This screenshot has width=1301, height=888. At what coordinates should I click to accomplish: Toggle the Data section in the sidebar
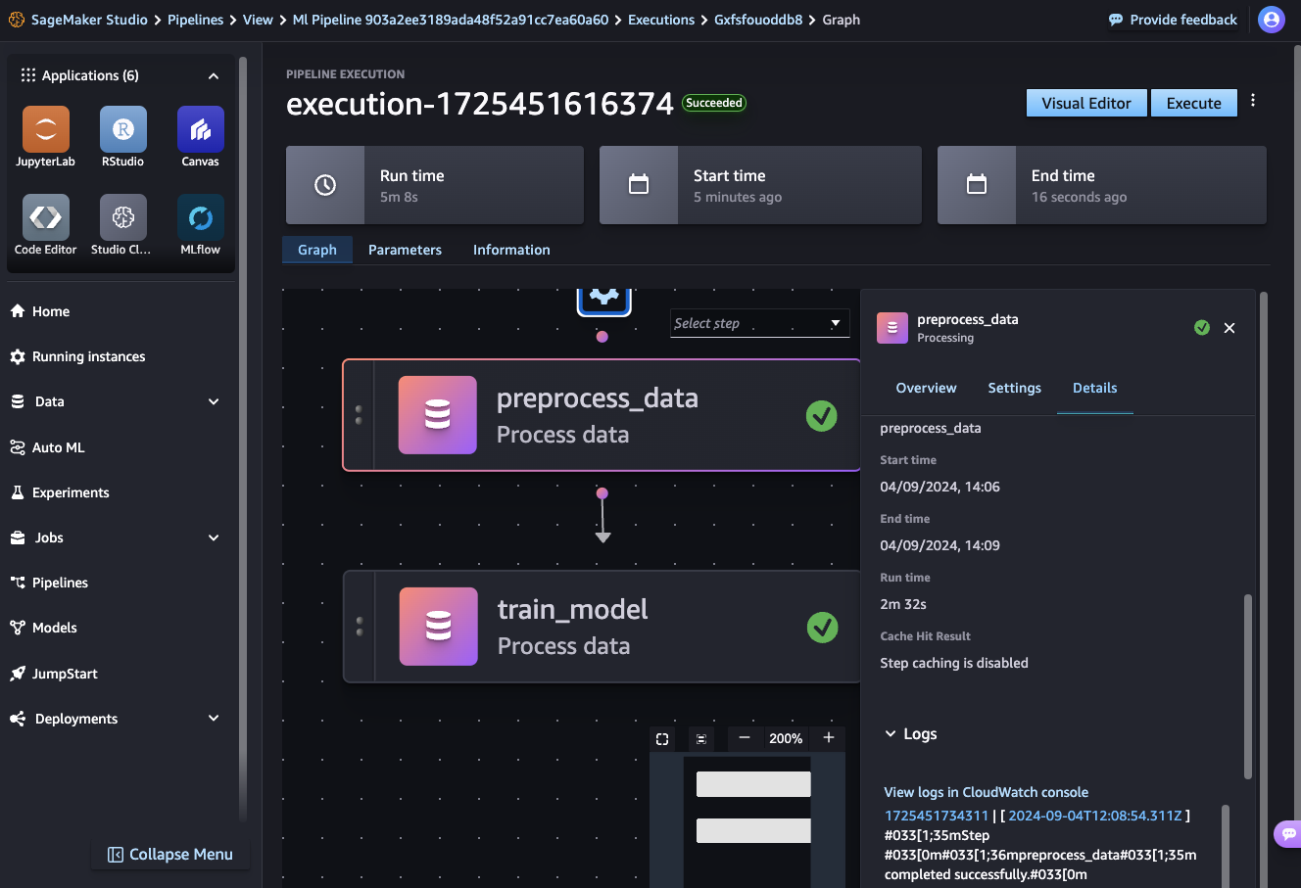(117, 401)
